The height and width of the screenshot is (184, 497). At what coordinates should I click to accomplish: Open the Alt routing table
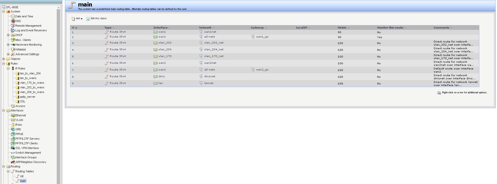coord(22,176)
